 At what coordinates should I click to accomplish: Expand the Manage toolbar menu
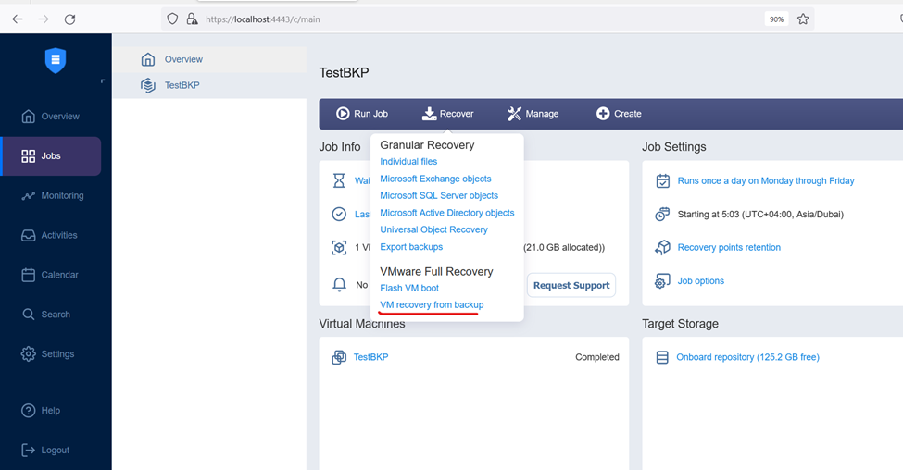(x=533, y=114)
